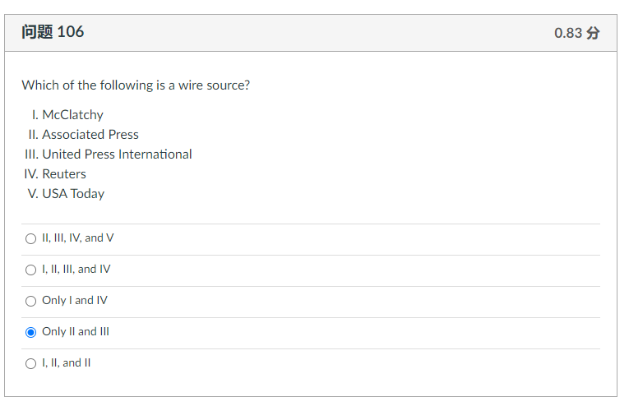This screenshot has width=629, height=406.
Task: Click the last answer text "I, II, and II"
Action: point(67,363)
